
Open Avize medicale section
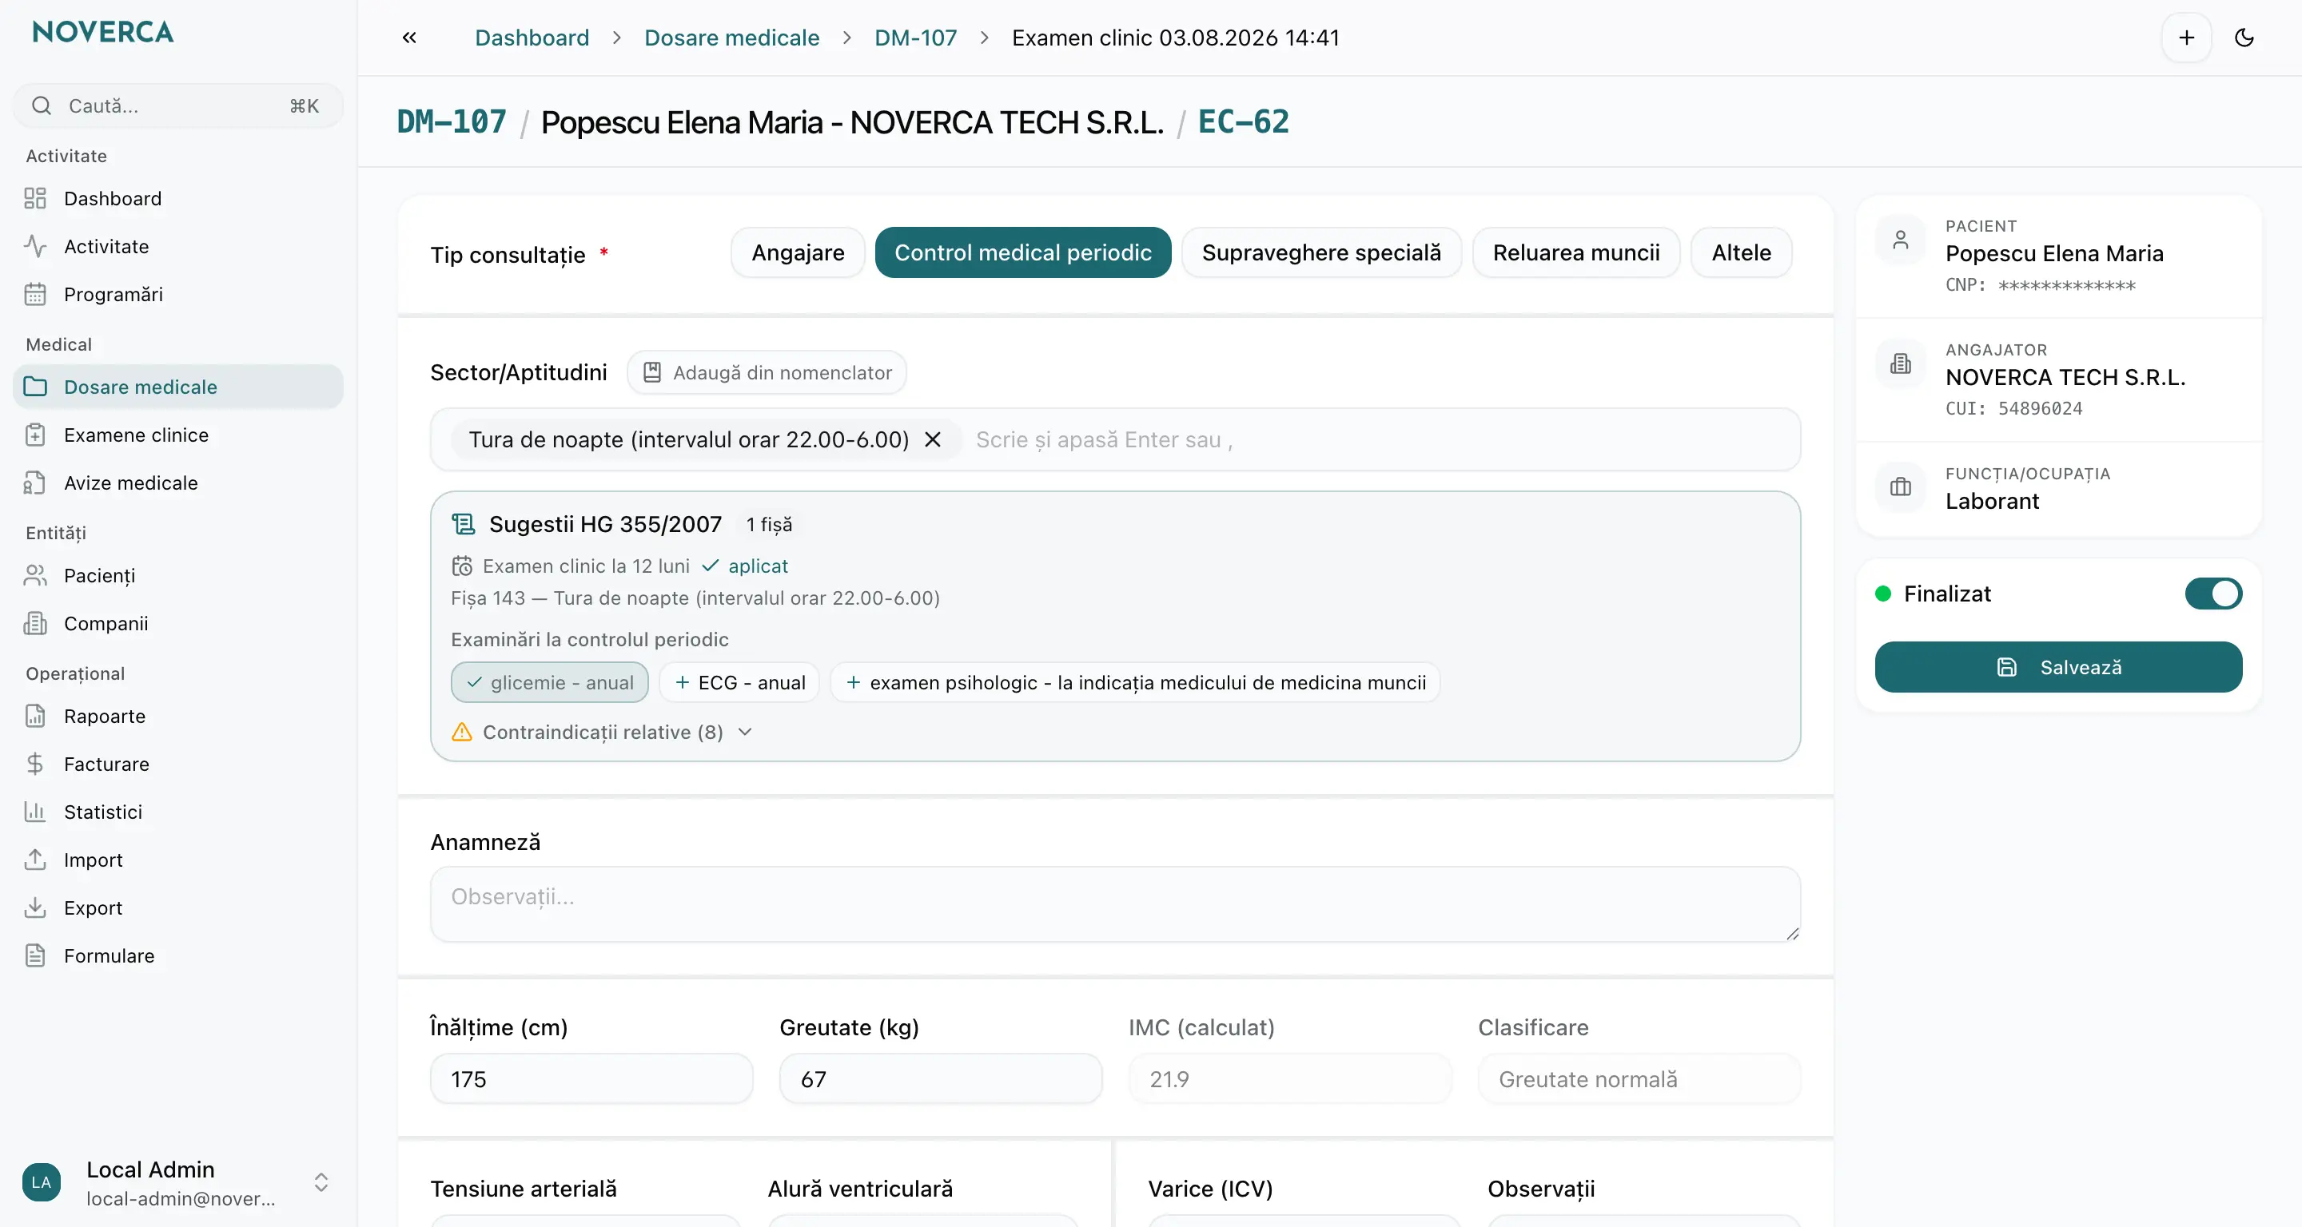point(177,482)
